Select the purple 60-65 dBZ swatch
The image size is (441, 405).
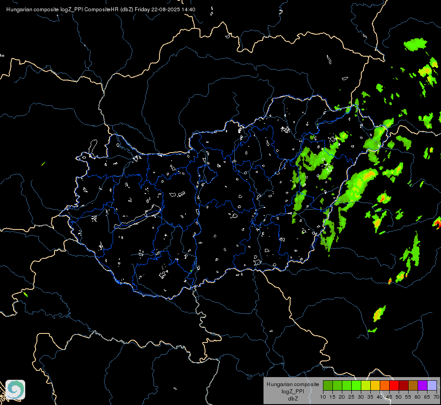tap(422, 385)
